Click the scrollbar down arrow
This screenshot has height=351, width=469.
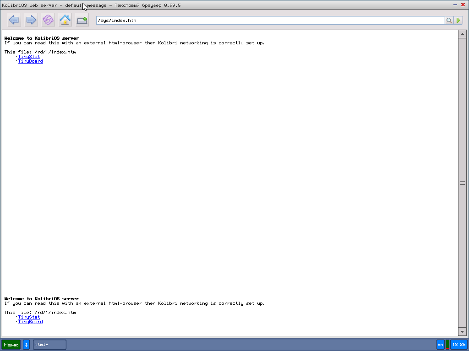(462, 331)
